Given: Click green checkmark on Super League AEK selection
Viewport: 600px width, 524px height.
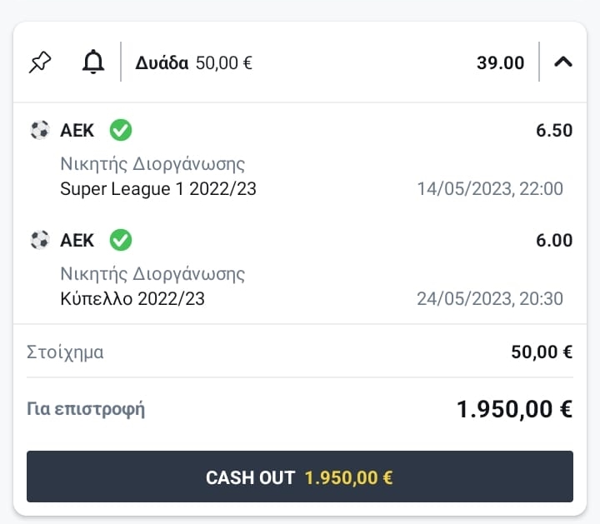Looking at the screenshot, I should pyautogui.click(x=121, y=130).
